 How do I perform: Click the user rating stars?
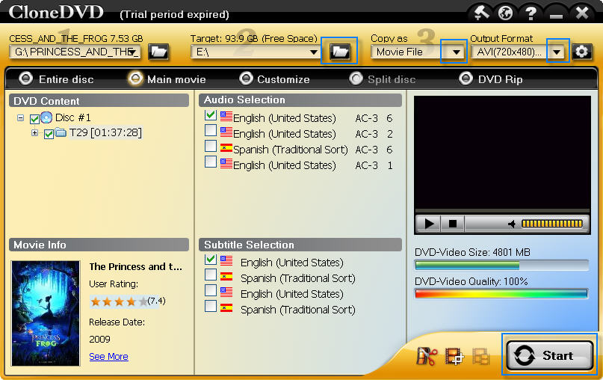tap(119, 301)
